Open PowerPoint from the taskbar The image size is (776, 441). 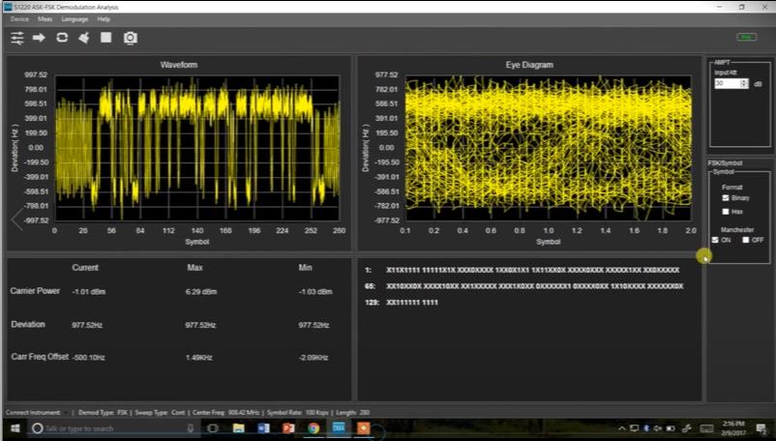288,427
